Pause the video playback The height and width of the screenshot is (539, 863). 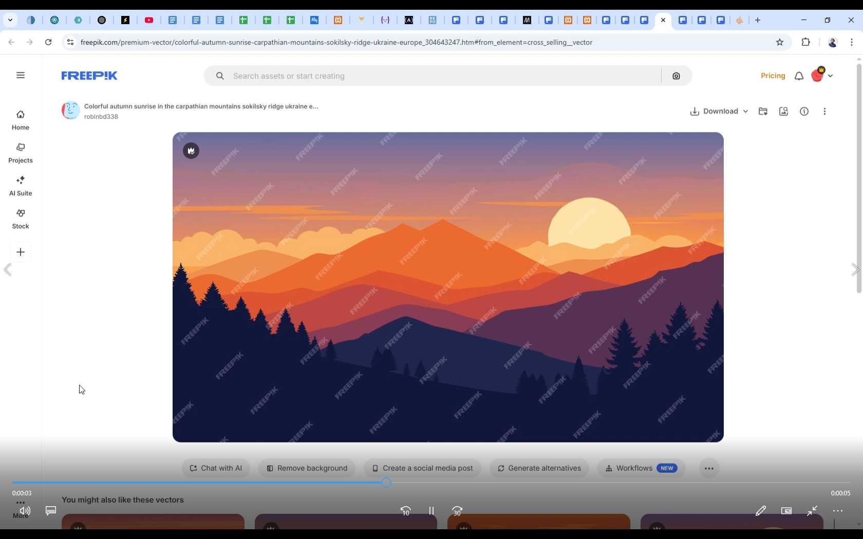[x=431, y=511]
